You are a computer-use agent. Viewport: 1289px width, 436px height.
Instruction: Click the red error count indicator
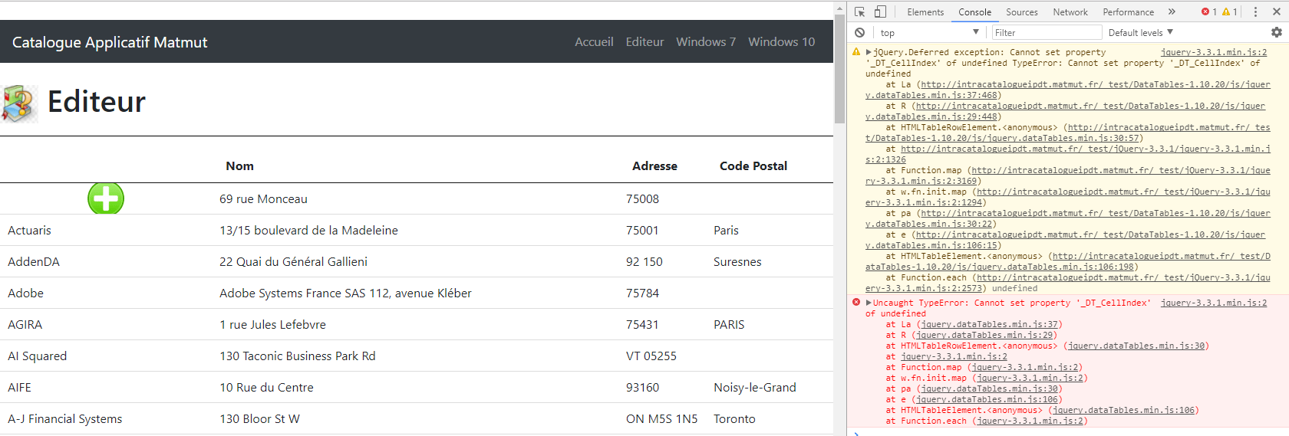[x=1209, y=11]
